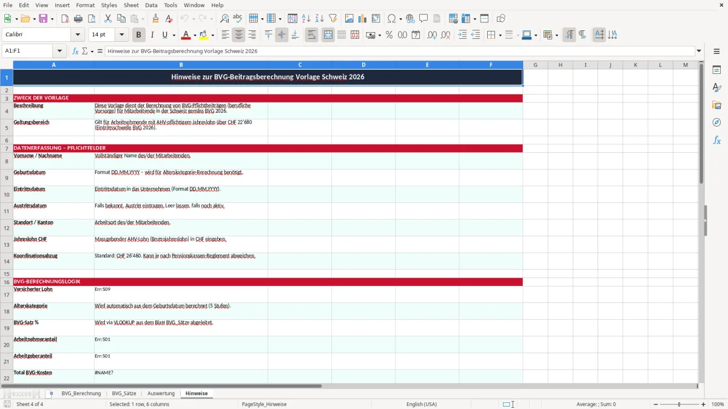Toggle Italic formatting
728x409 pixels.
[x=152, y=35]
